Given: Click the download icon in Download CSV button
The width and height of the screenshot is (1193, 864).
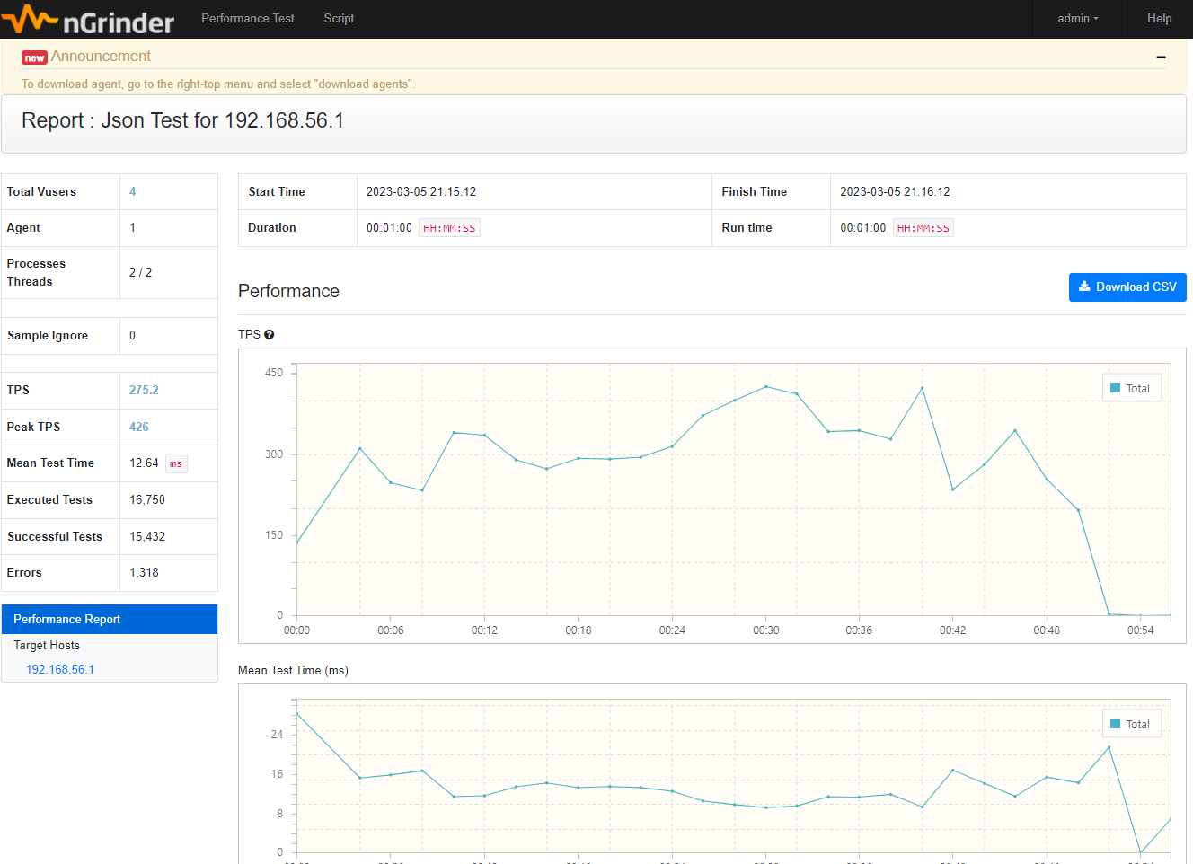Looking at the screenshot, I should 1084,287.
